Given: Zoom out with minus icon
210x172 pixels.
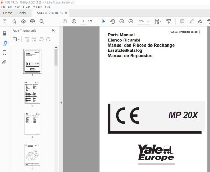Looking at the screenshot, I should coord(121,21).
